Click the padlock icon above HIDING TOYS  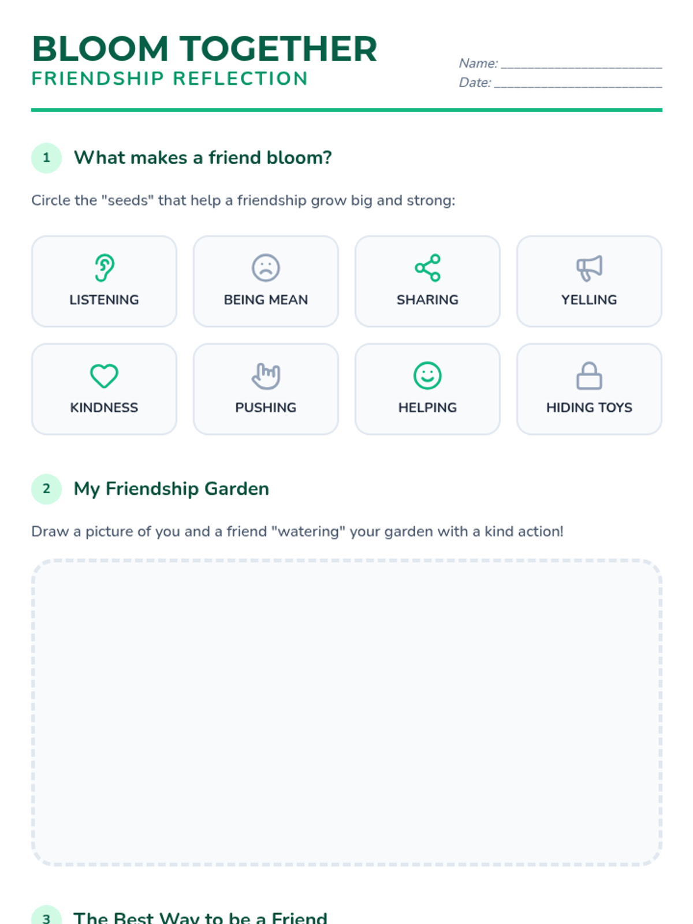pos(589,376)
